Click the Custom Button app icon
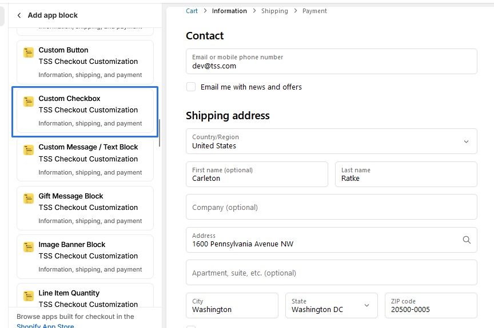494x328 pixels. pos(29,52)
